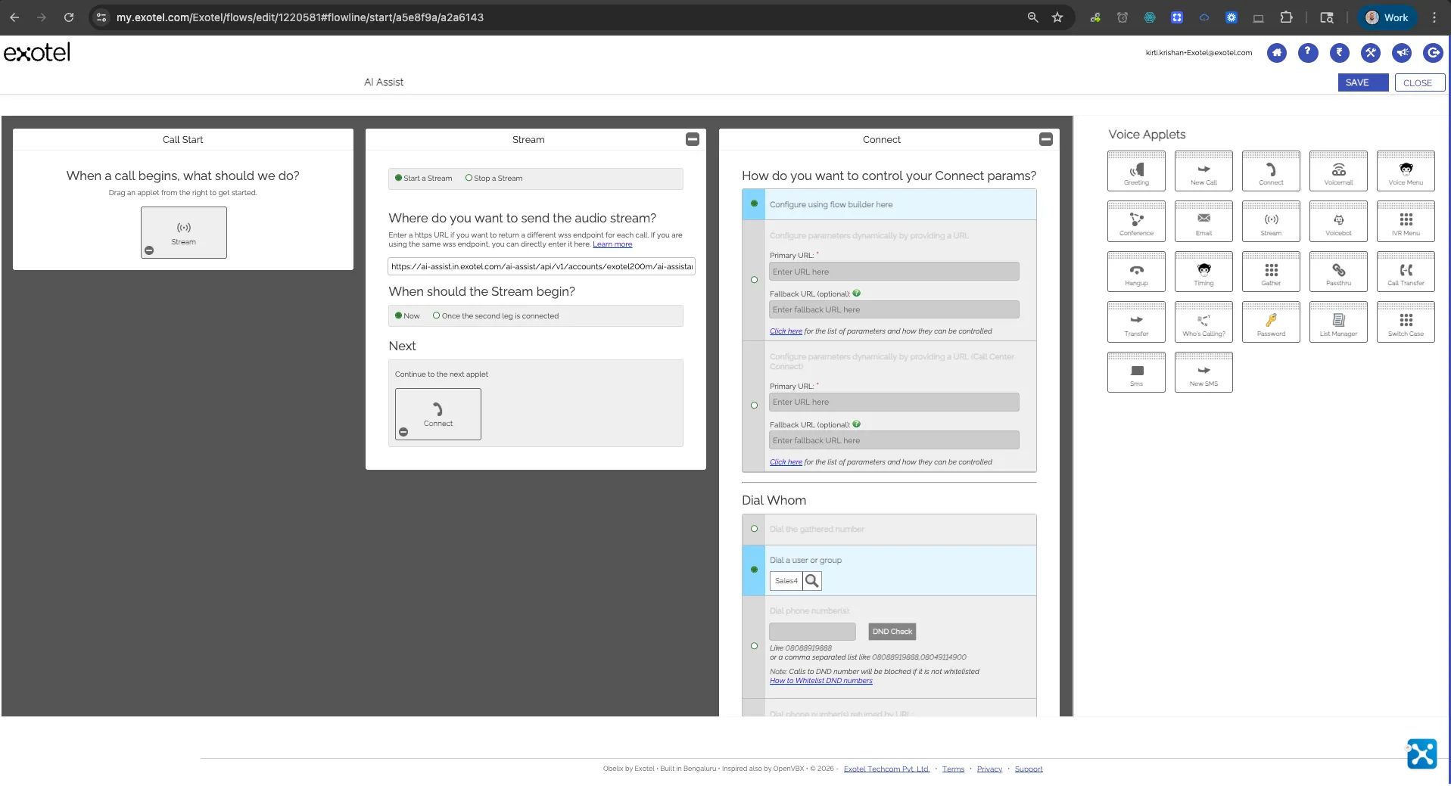The height and width of the screenshot is (786, 1451).
Task: Select the Dial phone number(s) radio button
Action: [754, 646]
